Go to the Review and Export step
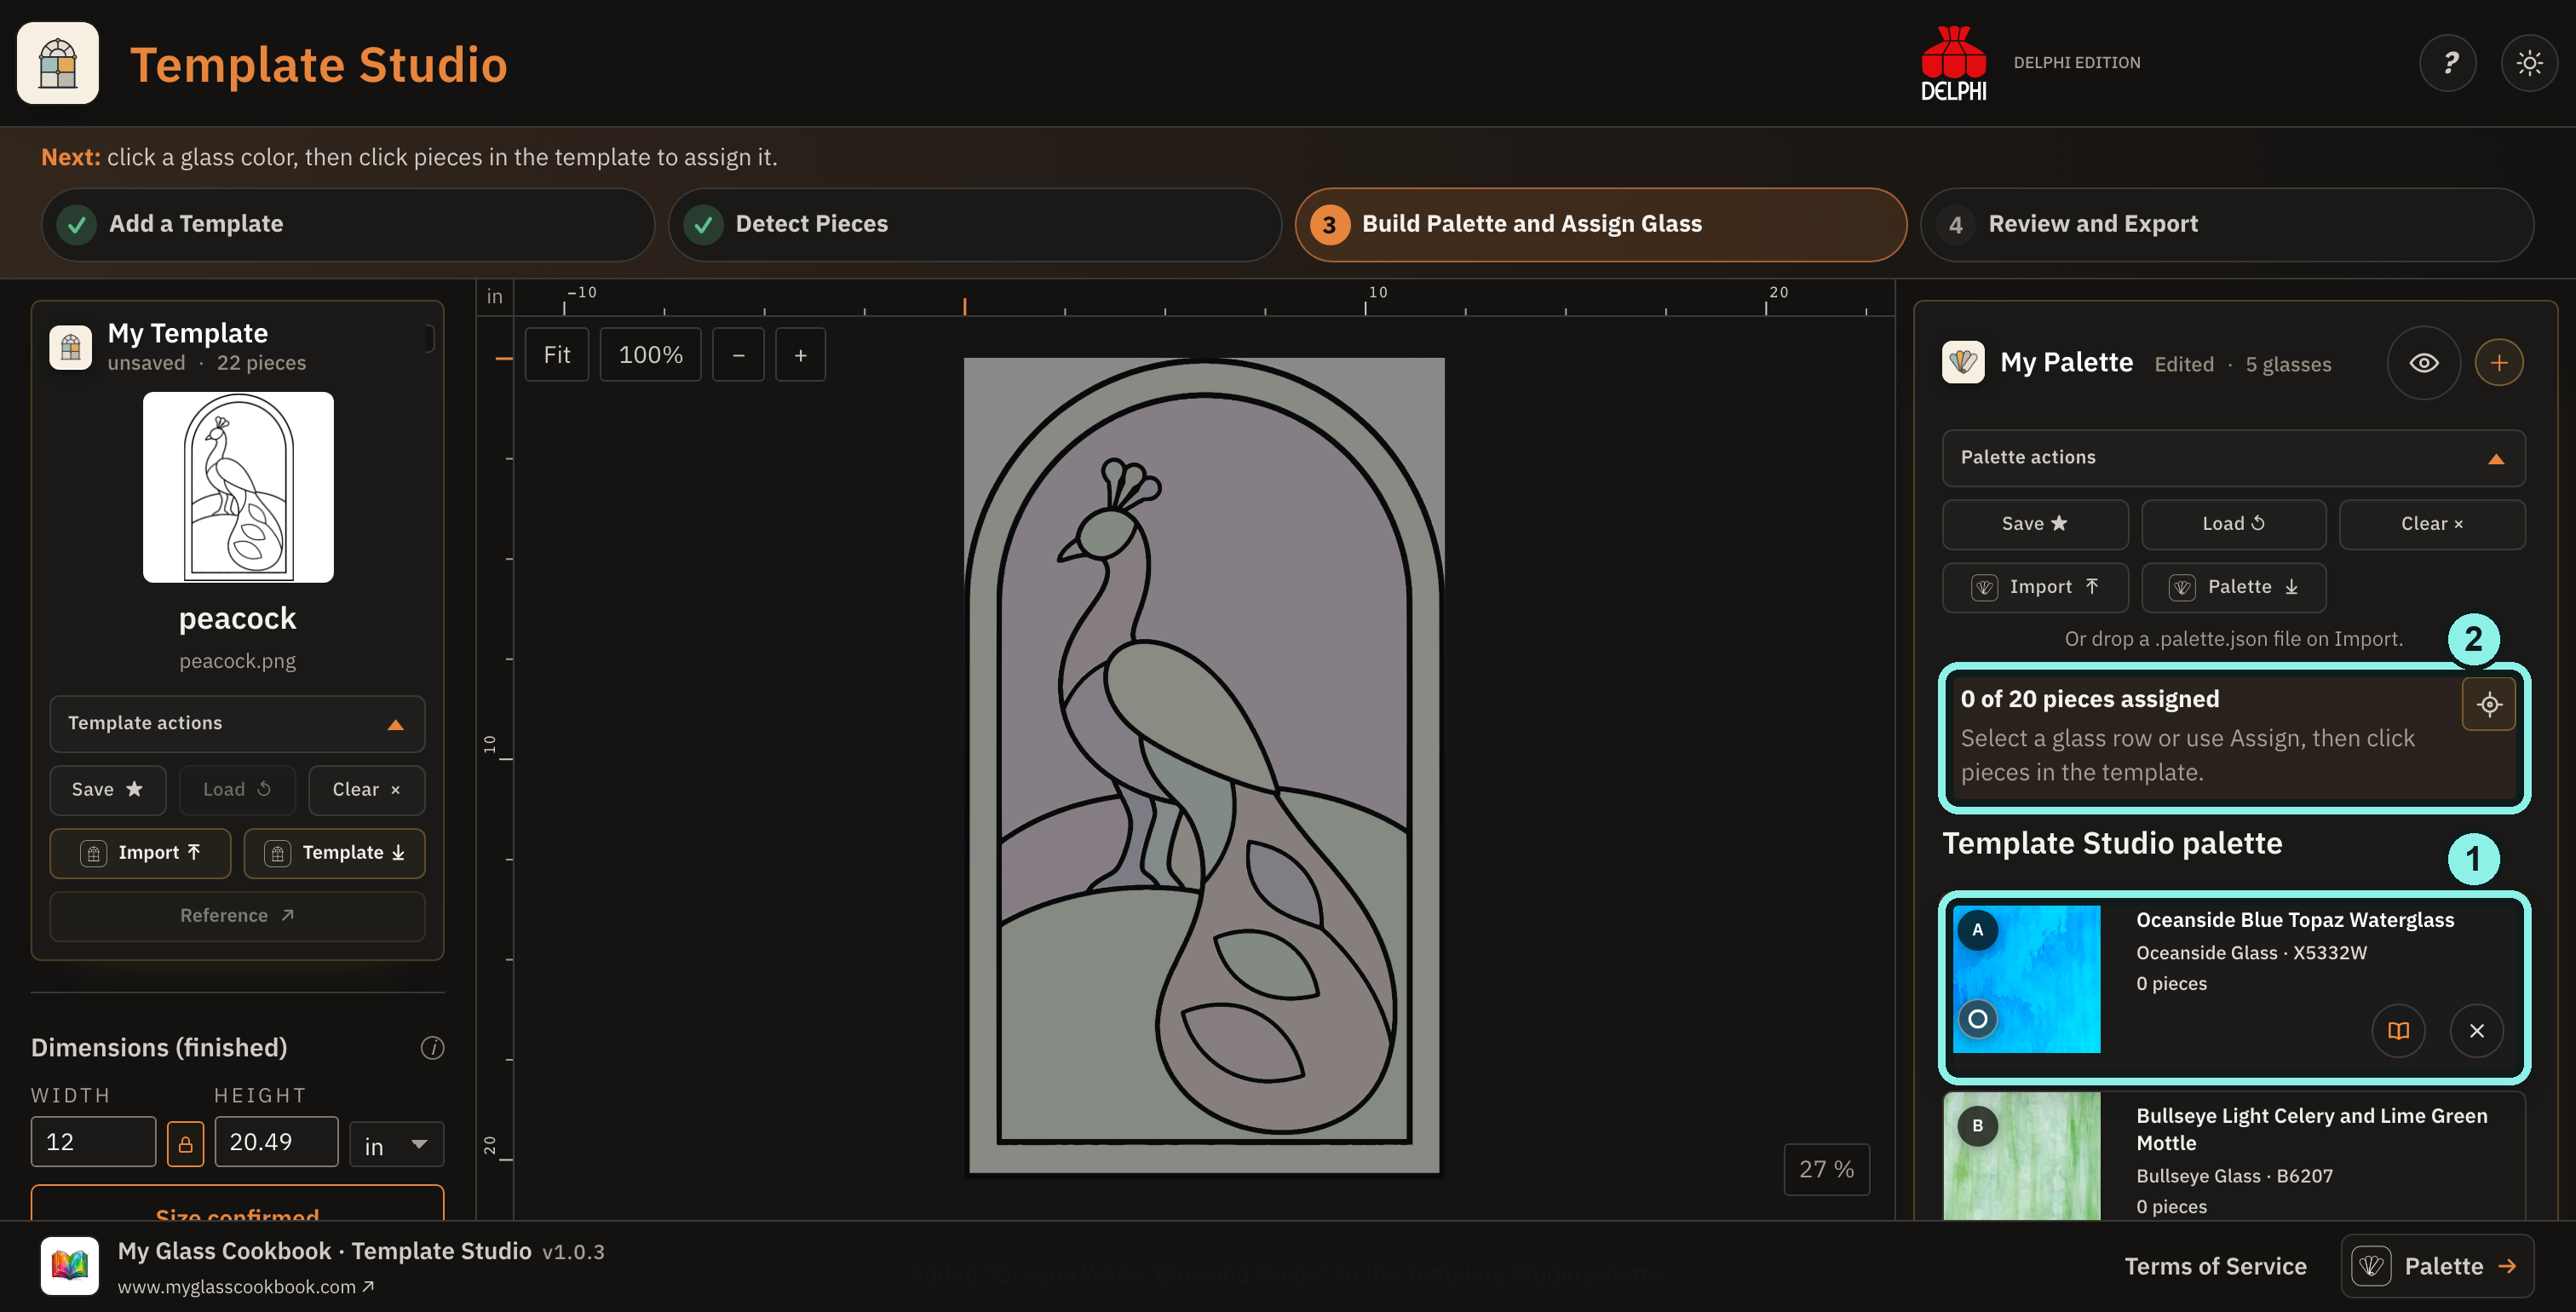Image resolution: width=2576 pixels, height=1312 pixels. [2226, 224]
